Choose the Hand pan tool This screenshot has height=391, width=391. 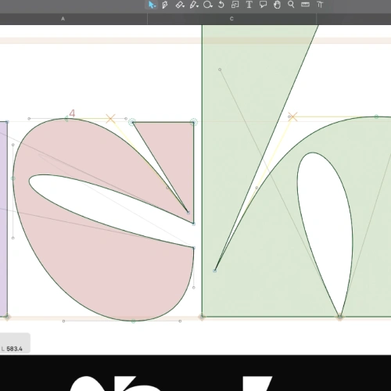[277, 5]
